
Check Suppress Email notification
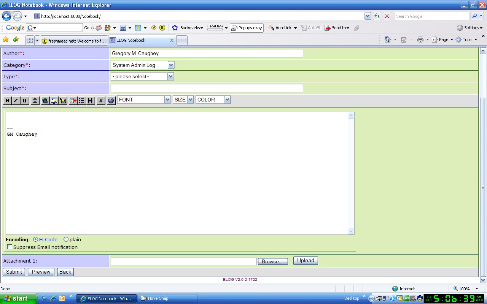pos(10,247)
